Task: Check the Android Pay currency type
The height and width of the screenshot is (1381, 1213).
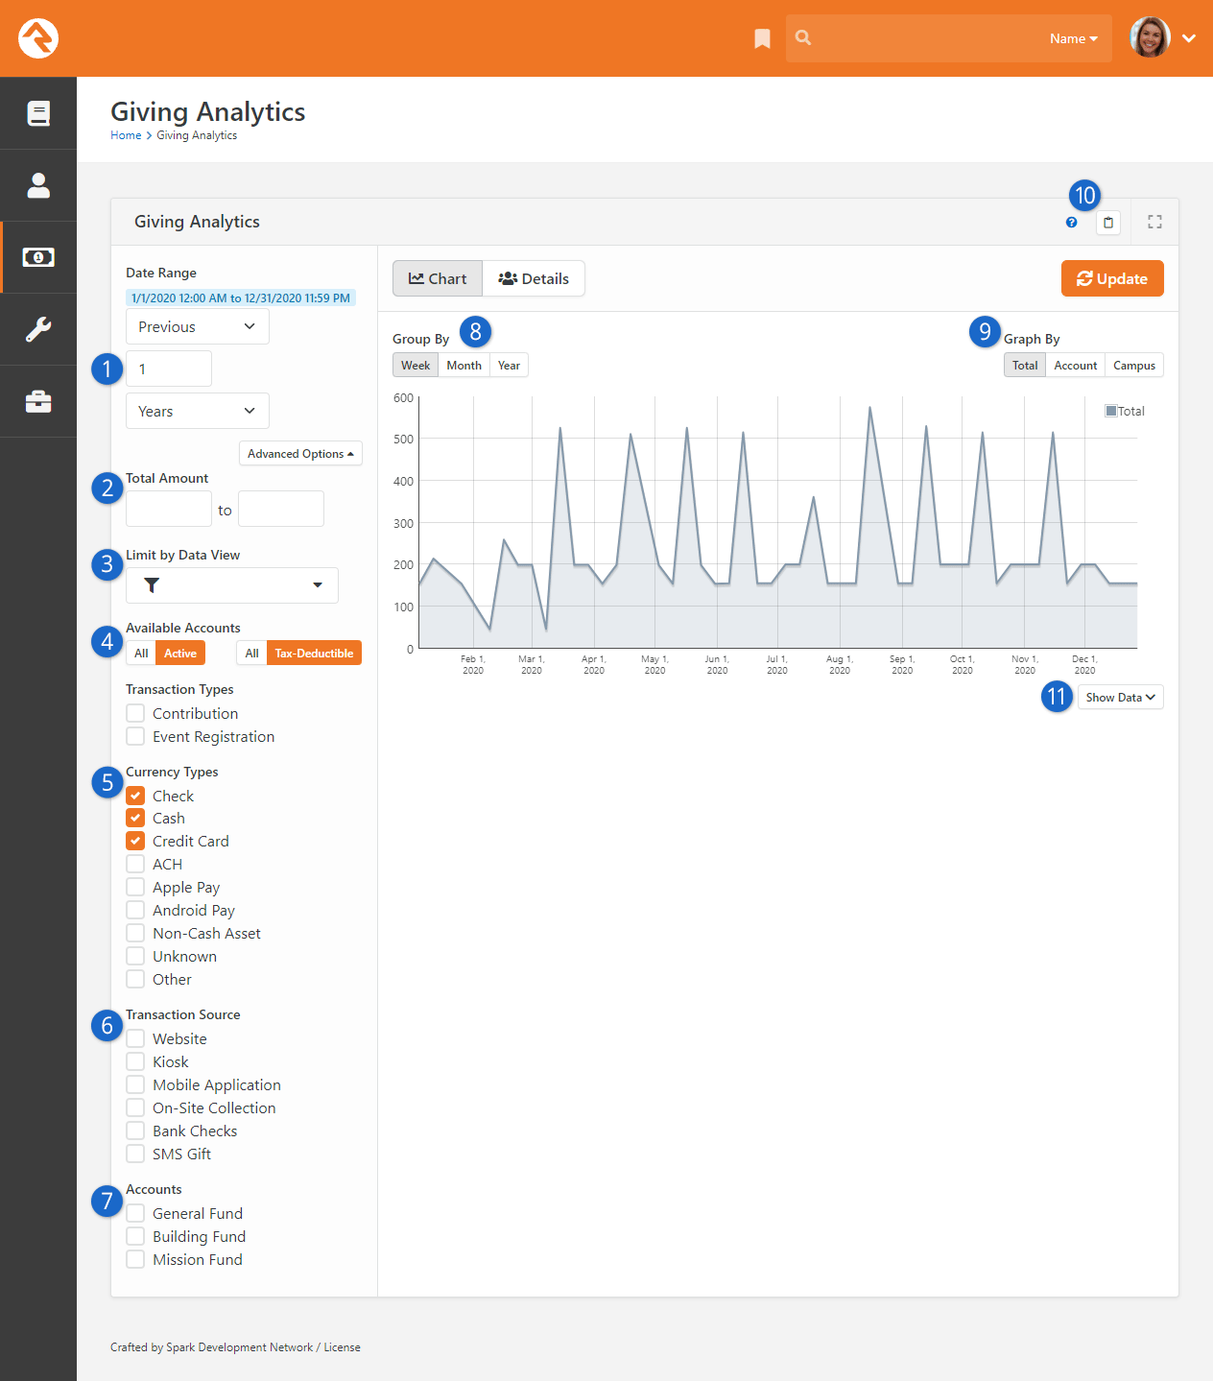Action: click(x=135, y=910)
